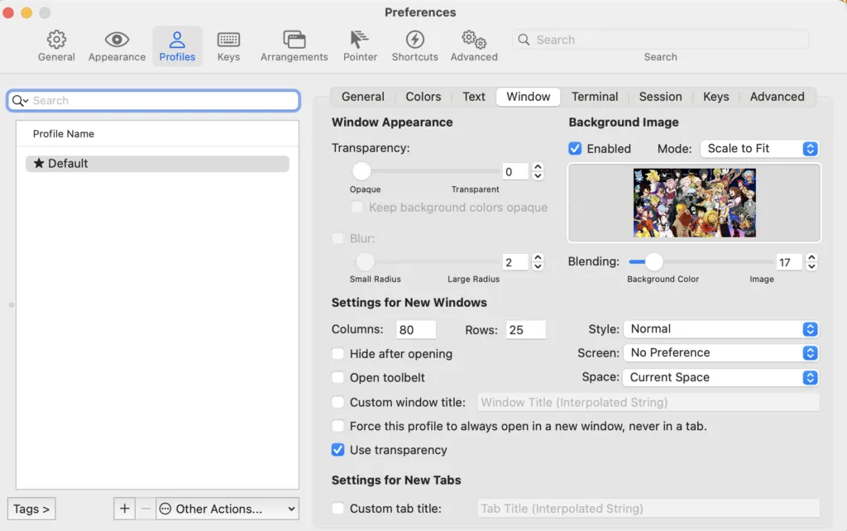
Task: Add a new profile with plus button
Action: click(x=124, y=509)
